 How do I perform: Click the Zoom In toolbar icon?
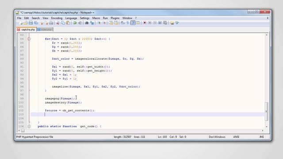(99, 23)
